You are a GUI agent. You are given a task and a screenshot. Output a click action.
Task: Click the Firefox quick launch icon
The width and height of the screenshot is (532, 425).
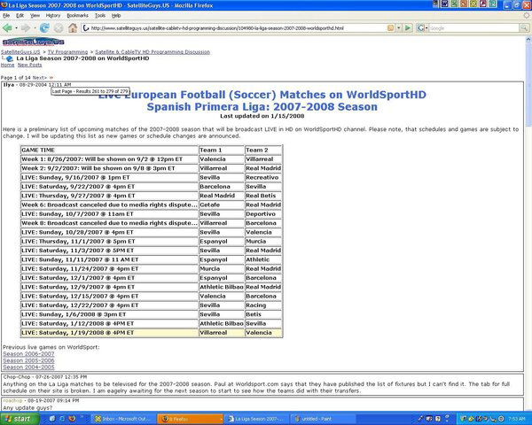72,419
